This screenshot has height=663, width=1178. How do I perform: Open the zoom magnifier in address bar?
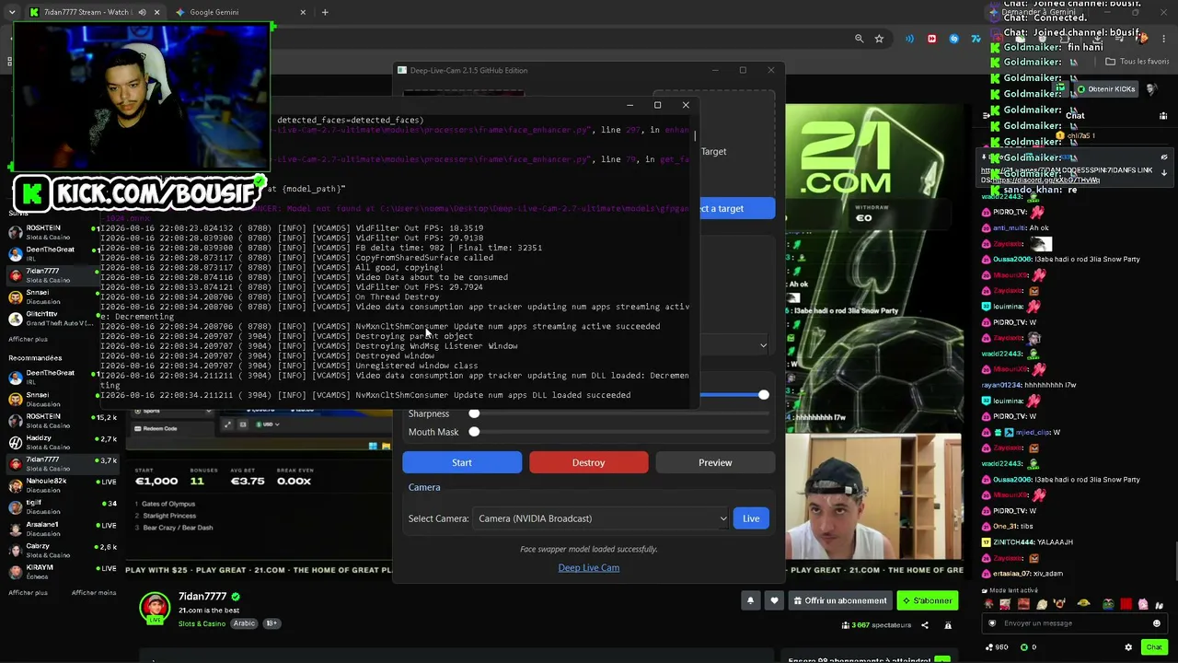(859, 39)
